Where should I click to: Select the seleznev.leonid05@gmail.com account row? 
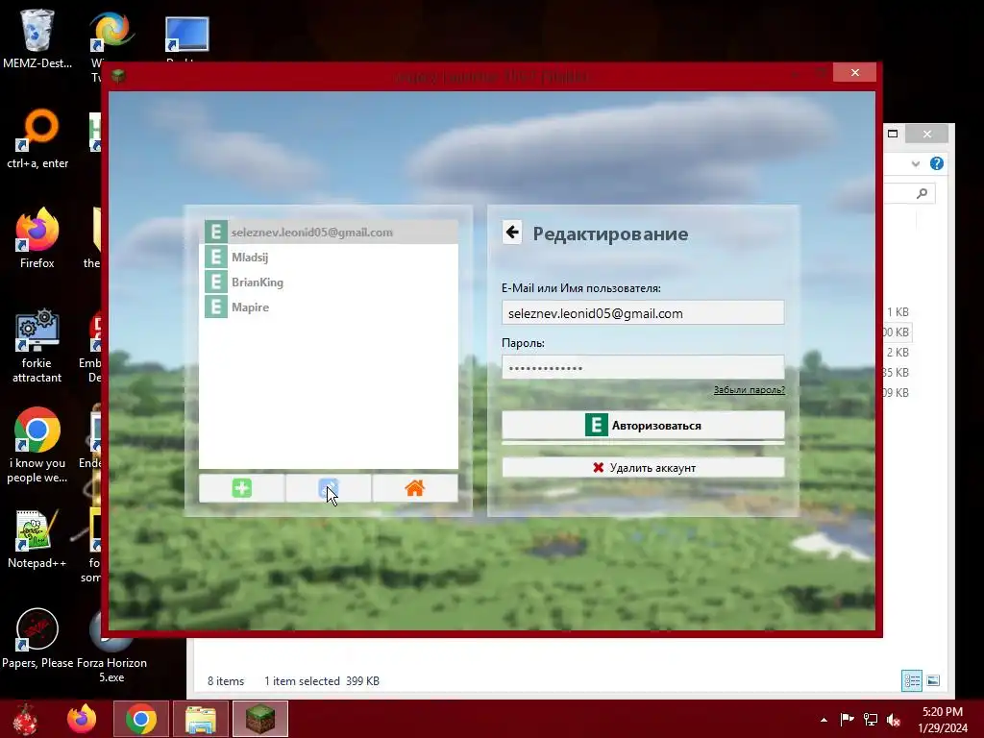click(329, 233)
